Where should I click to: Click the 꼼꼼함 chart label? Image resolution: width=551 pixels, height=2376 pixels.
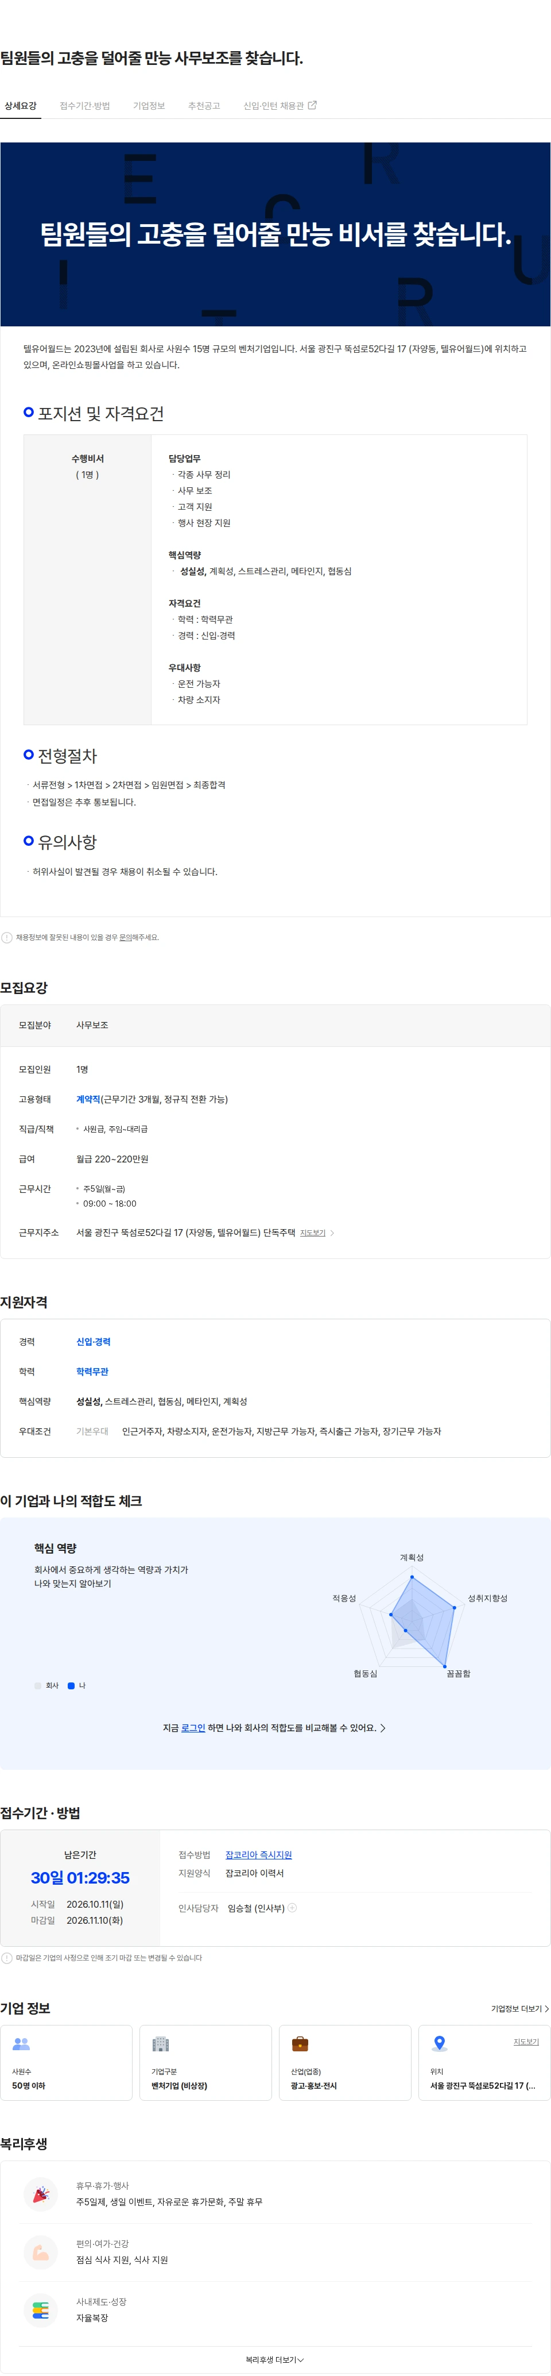(458, 1673)
